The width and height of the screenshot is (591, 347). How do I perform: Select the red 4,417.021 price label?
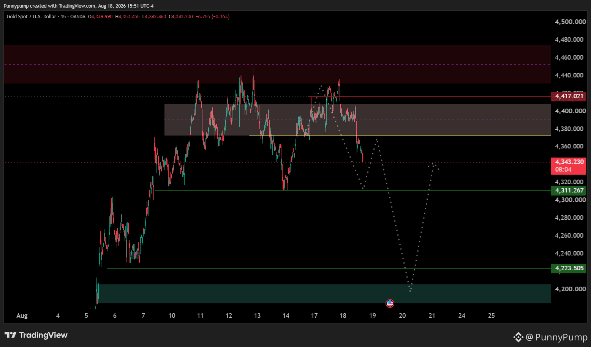point(568,96)
